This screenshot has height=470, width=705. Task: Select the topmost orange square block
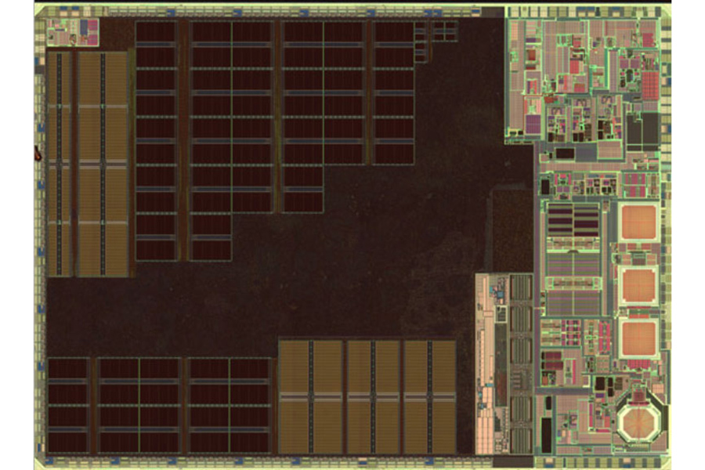click(x=638, y=222)
